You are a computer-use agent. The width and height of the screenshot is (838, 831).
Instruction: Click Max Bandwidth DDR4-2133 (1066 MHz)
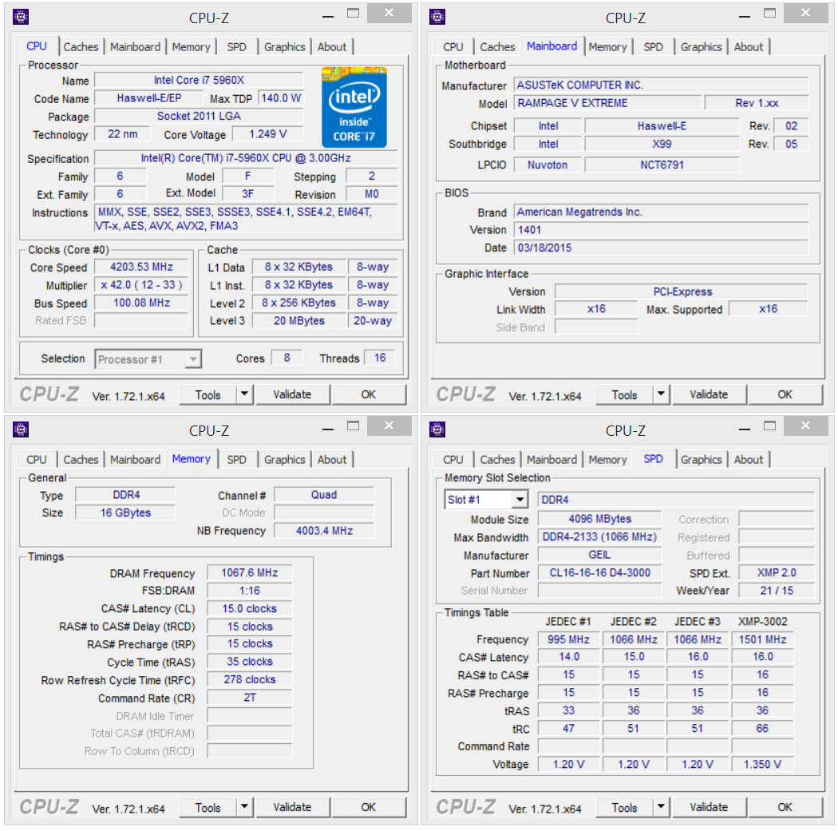[599, 537]
